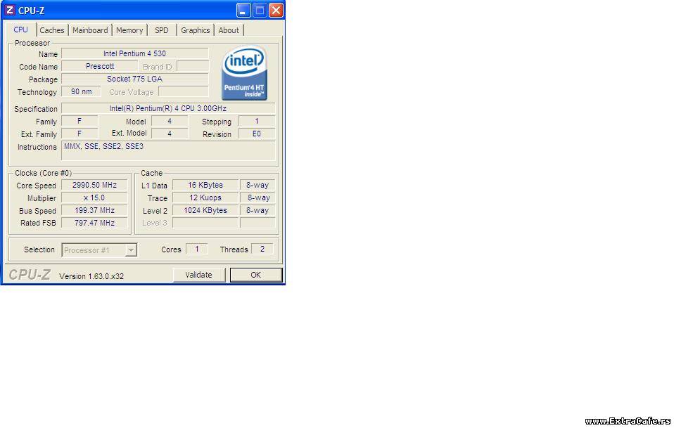The width and height of the screenshot is (674, 428).
Task: Click the Package value Socket 775 LGA
Action: tap(134, 79)
